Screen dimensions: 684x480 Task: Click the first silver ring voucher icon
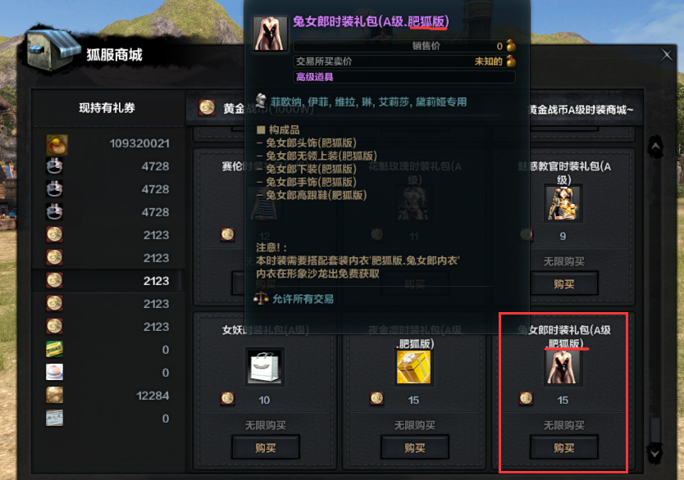[54, 166]
